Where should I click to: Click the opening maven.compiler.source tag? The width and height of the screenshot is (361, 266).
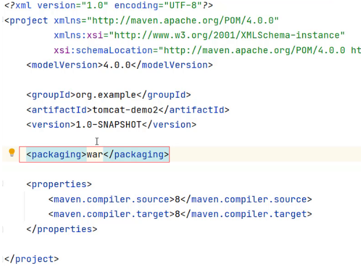pos(112,199)
